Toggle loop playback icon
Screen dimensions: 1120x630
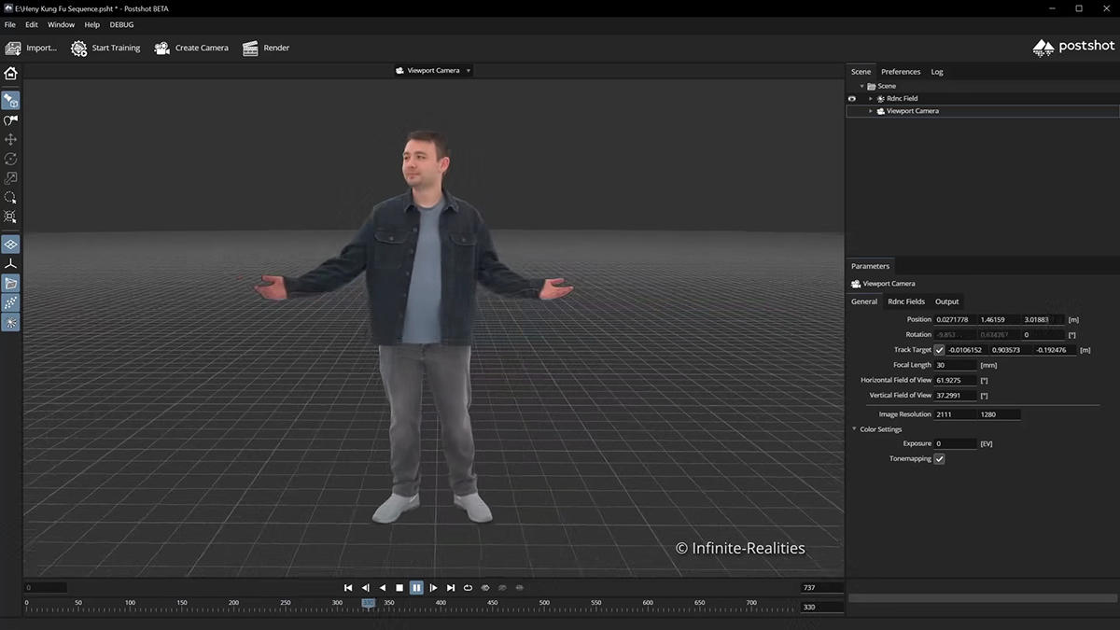pyautogui.click(x=468, y=588)
